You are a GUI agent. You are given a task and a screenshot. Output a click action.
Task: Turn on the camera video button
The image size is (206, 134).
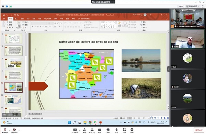pyautogui.click(x=14, y=130)
